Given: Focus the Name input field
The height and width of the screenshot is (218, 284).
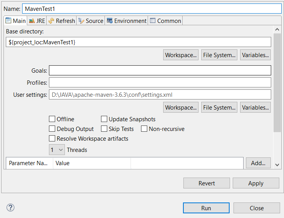Looking at the screenshot, I should tap(152, 9).
